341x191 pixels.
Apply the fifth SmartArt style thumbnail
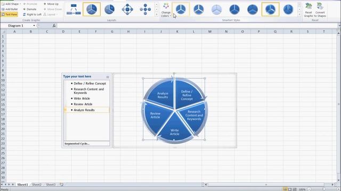tap(253, 10)
